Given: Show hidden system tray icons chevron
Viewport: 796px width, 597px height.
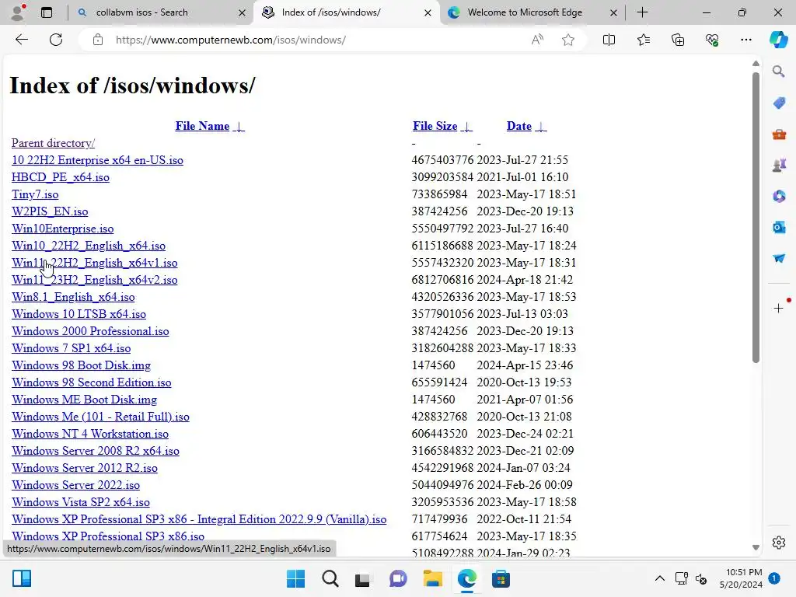Looking at the screenshot, I should pos(659,578).
